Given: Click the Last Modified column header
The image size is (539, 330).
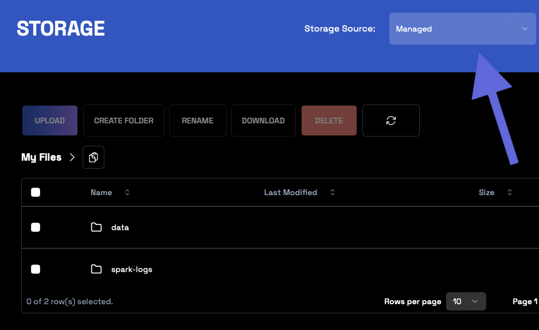Looking at the screenshot, I should [291, 192].
